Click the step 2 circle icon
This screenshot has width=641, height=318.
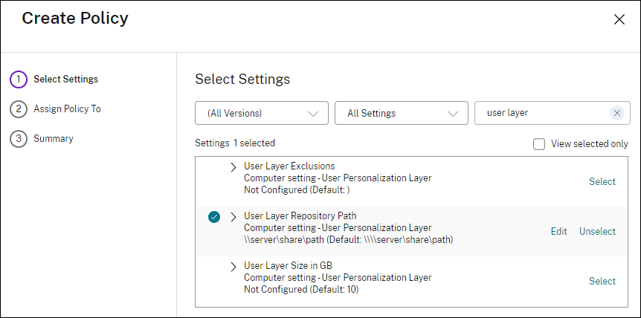point(19,109)
